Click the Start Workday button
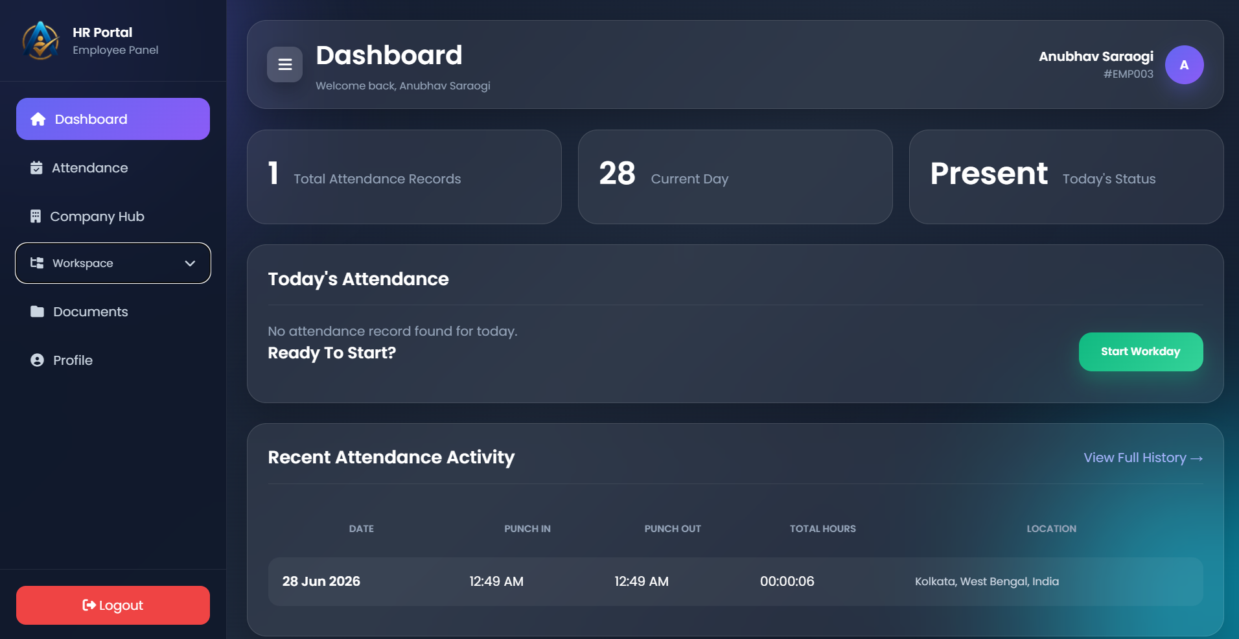The height and width of the screenshot is (639, 1239). click(x=1141, y=352)
